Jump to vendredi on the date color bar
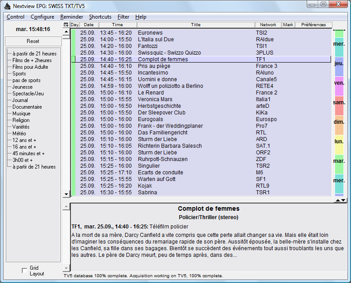 tap(339, 83)
